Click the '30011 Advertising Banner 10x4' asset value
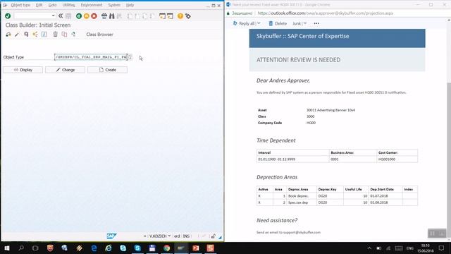 click(x=330, y=110)
